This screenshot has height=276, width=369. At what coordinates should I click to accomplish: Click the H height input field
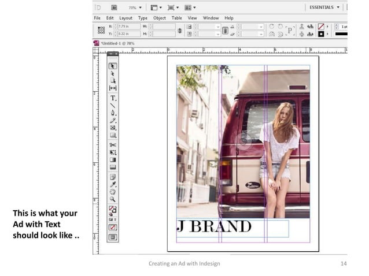(x=164, y=34)
